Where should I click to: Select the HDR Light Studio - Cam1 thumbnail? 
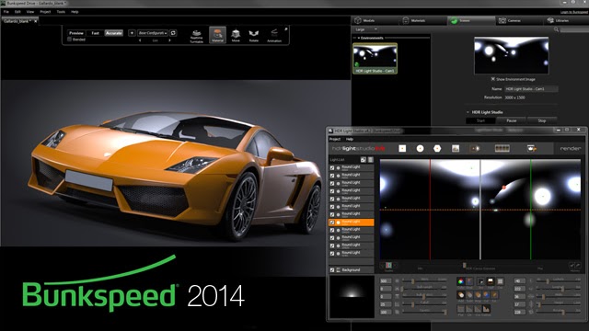coord(375,58)
